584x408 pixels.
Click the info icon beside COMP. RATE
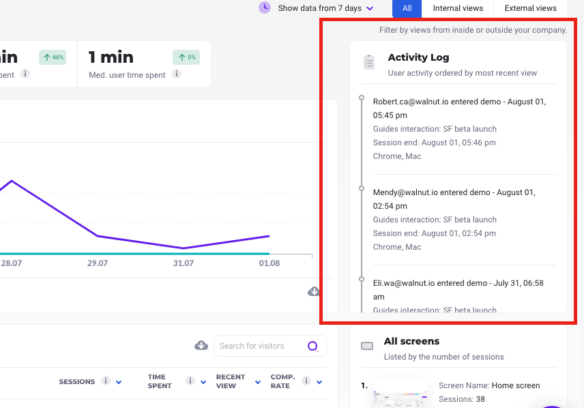coord(306,381)
